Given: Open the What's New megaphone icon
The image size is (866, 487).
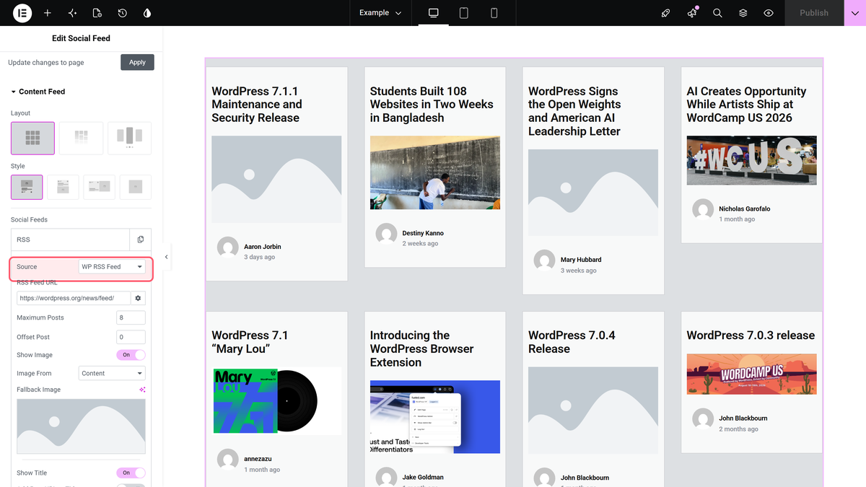Looking at the screenshot, I should pyautogui.click(x=692, y=13).
